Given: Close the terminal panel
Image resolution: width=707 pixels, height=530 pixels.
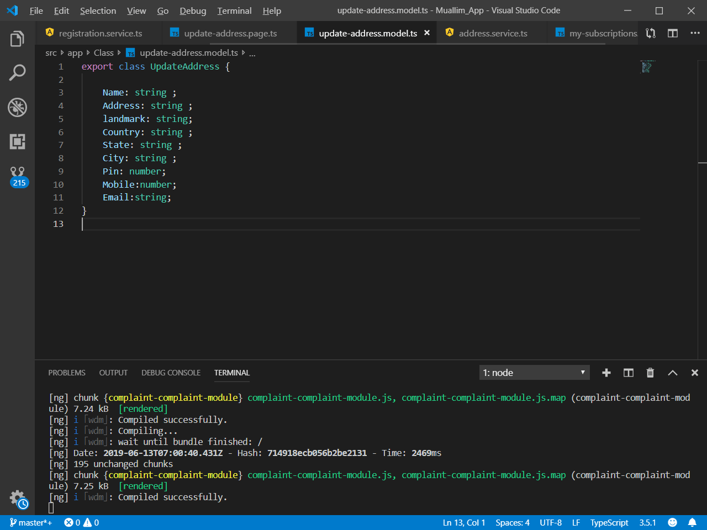Looking at the screenshot, I should [x=694, y=373].
